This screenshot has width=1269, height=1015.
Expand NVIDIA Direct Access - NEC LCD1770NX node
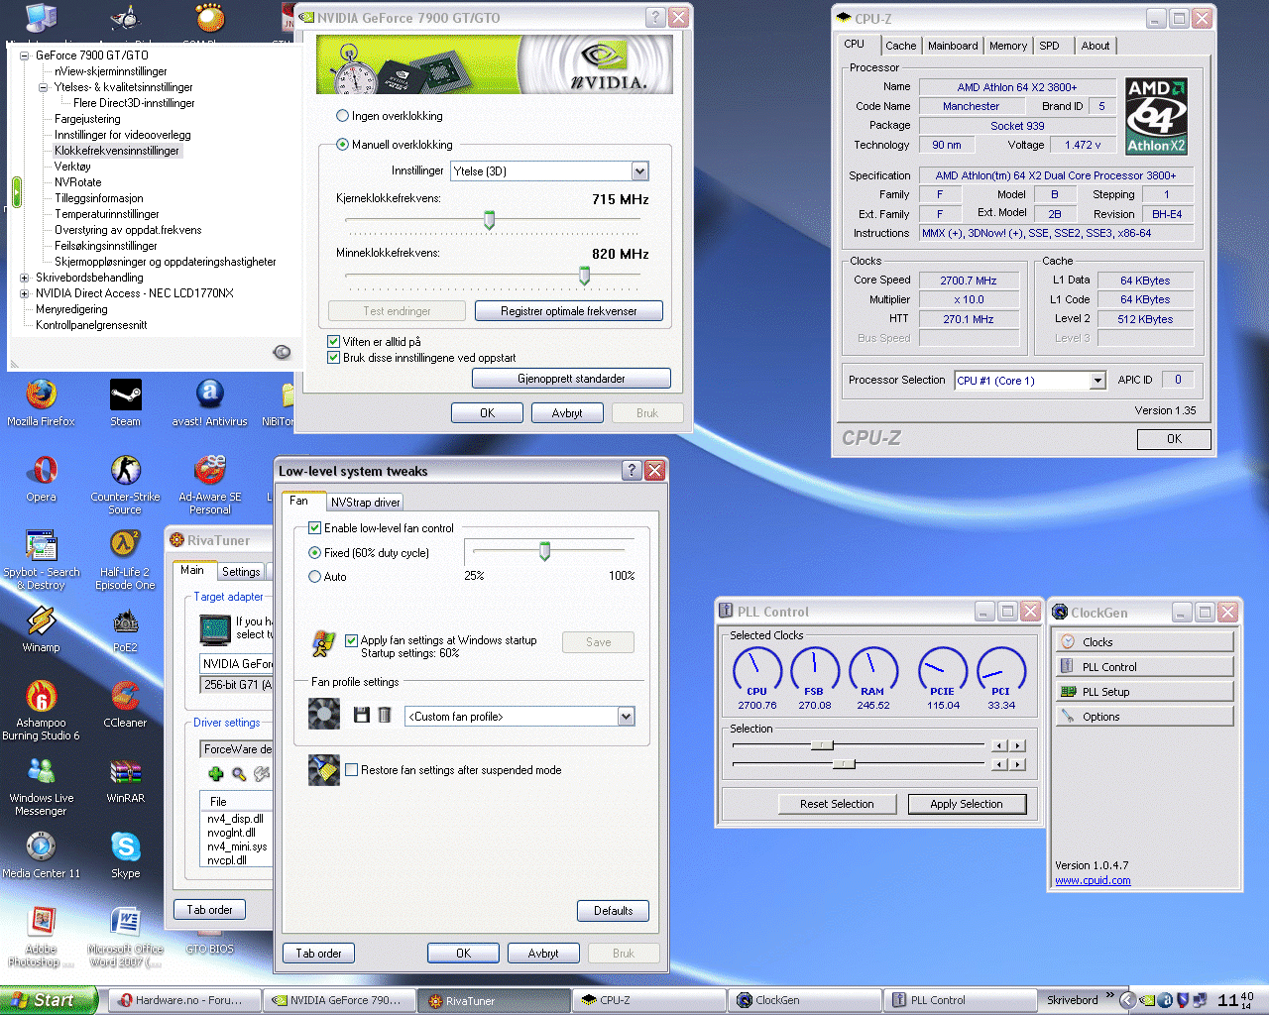25,293
